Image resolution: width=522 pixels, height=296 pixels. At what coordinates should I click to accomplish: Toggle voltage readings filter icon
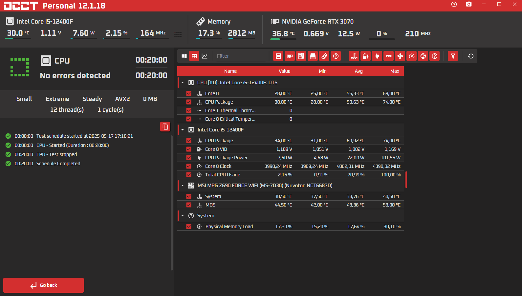(x=365, y=56)
